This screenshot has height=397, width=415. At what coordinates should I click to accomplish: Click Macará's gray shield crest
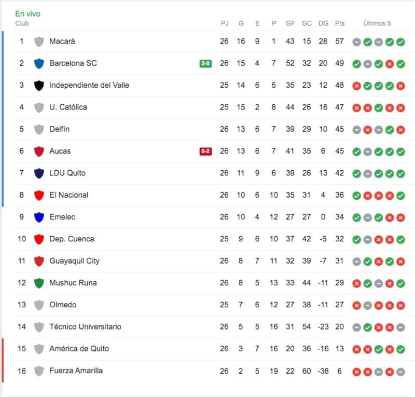point(39,42)
